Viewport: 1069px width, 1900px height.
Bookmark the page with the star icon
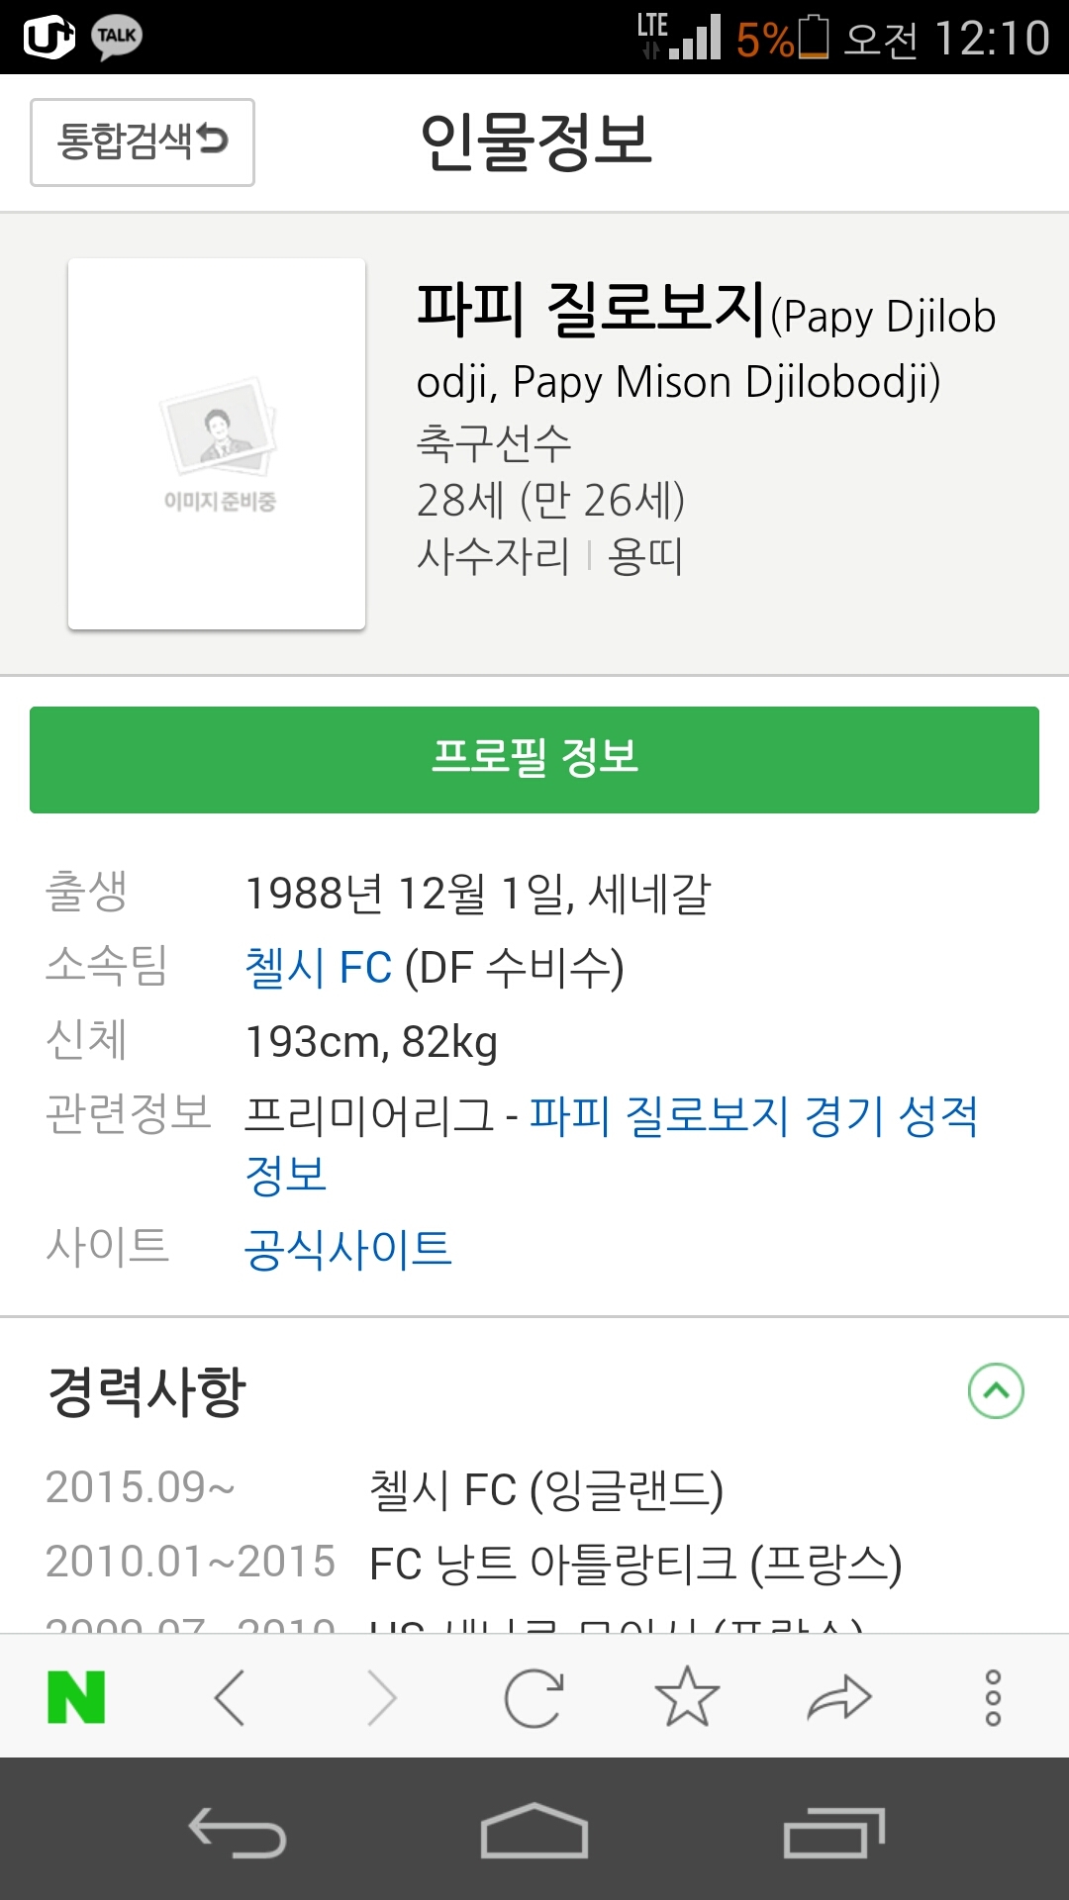(687, 1697)
